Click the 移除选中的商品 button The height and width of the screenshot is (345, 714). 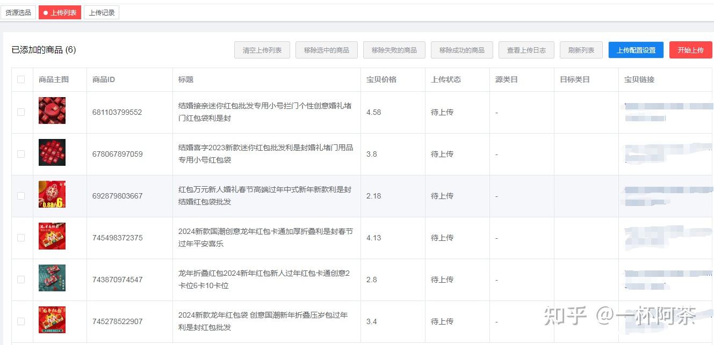(326, 49)
